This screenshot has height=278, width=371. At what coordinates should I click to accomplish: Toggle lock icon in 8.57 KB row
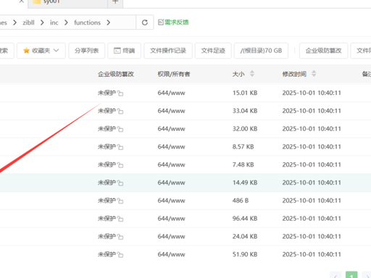(120, 147)
